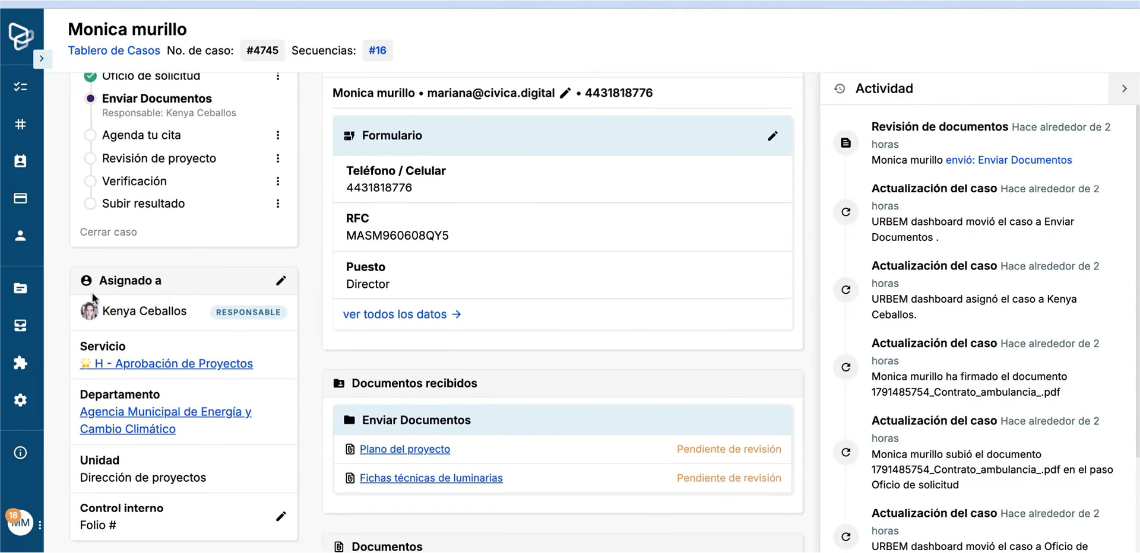This screenshot has height=553, width=1140.
Task: Select the Revisión de proyecto step circle
Action: click(x=90, y=158)
